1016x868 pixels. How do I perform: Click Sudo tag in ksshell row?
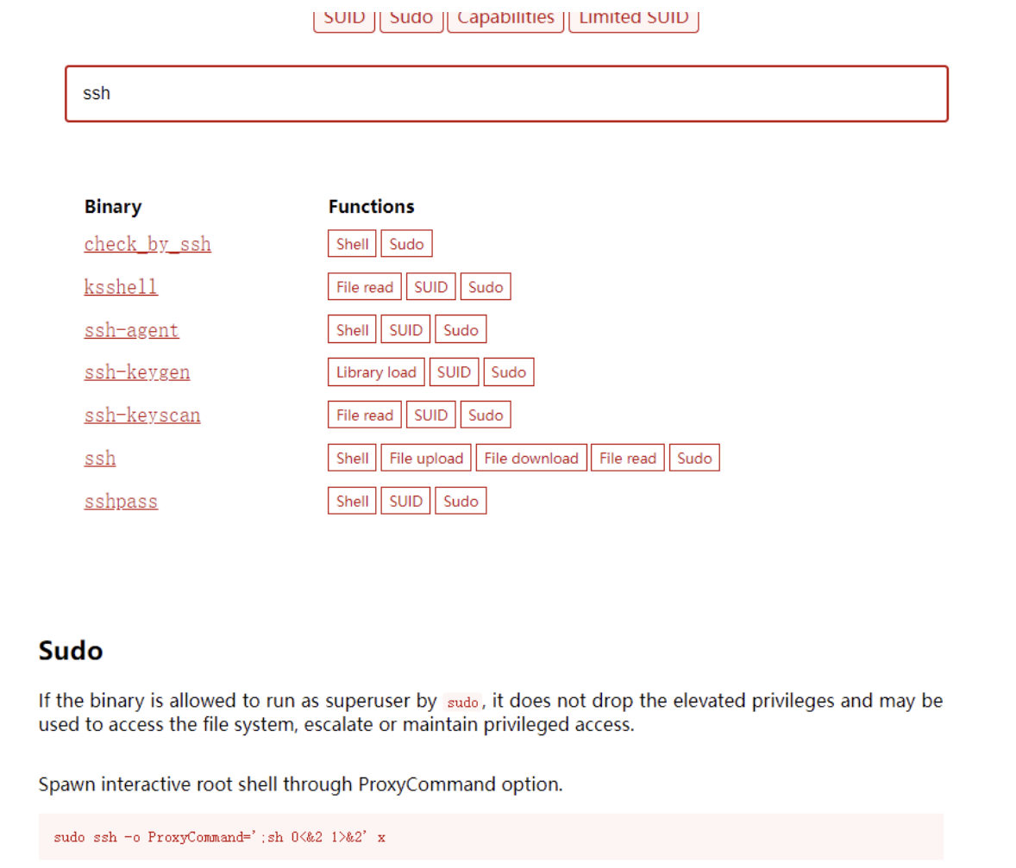pos(486,287)
